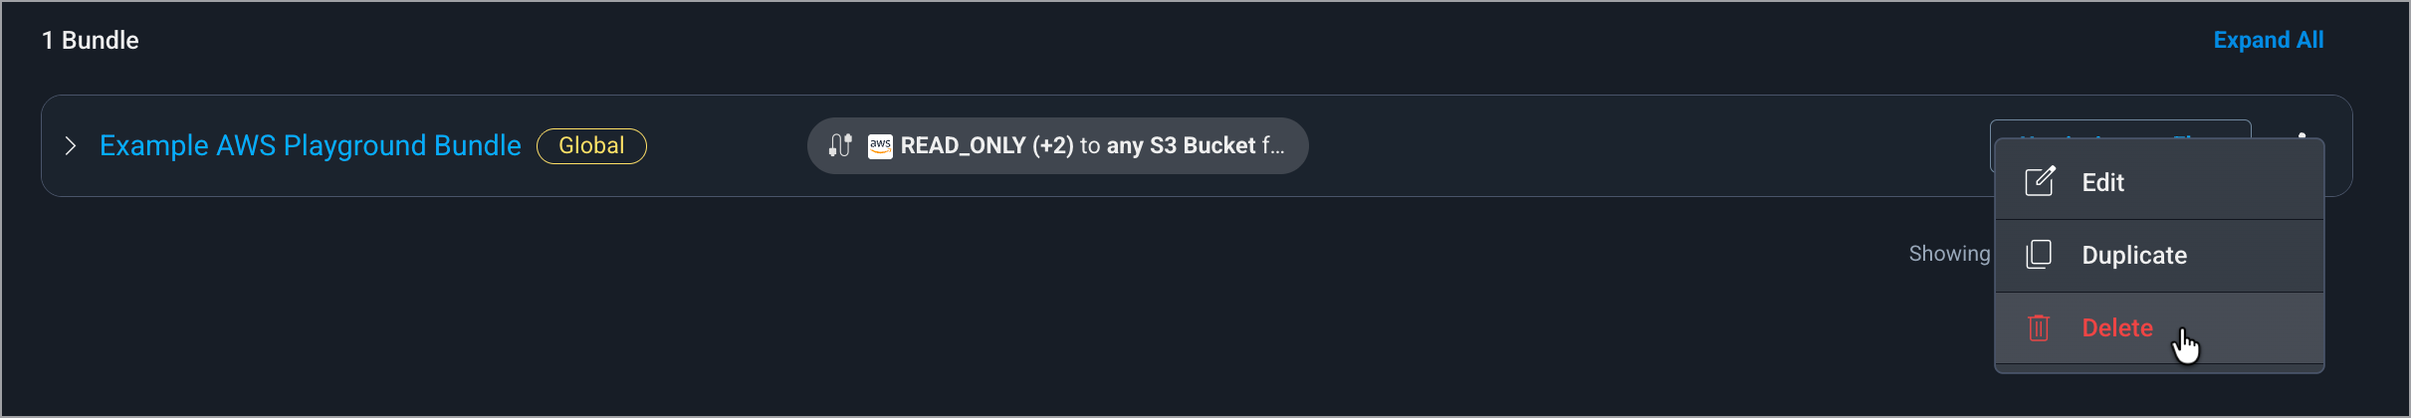Click the 1 Bundle count heading

click(x=90, y=40)
